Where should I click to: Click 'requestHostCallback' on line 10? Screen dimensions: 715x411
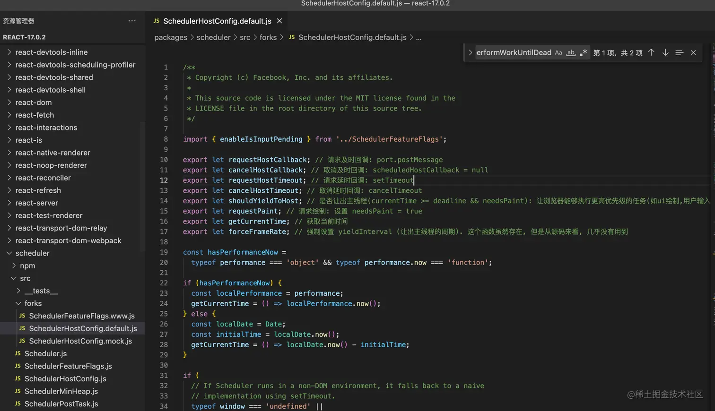pos(268,160)
